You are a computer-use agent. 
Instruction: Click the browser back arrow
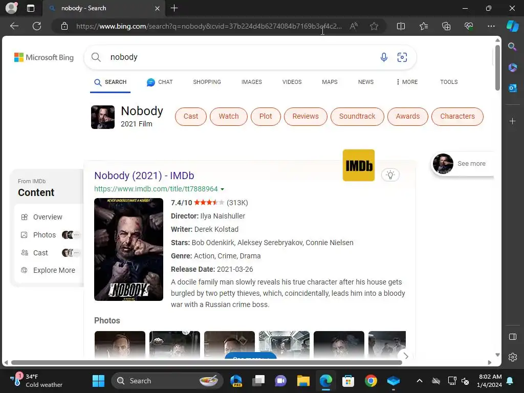click(x=14, y=26)
